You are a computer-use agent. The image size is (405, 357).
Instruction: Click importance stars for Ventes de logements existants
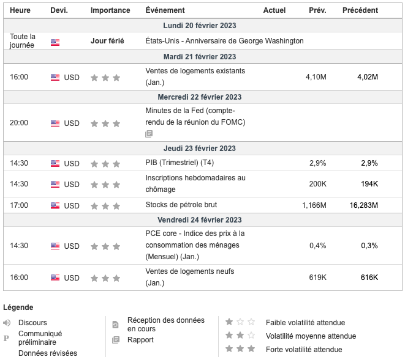click(x=105, y=78)
